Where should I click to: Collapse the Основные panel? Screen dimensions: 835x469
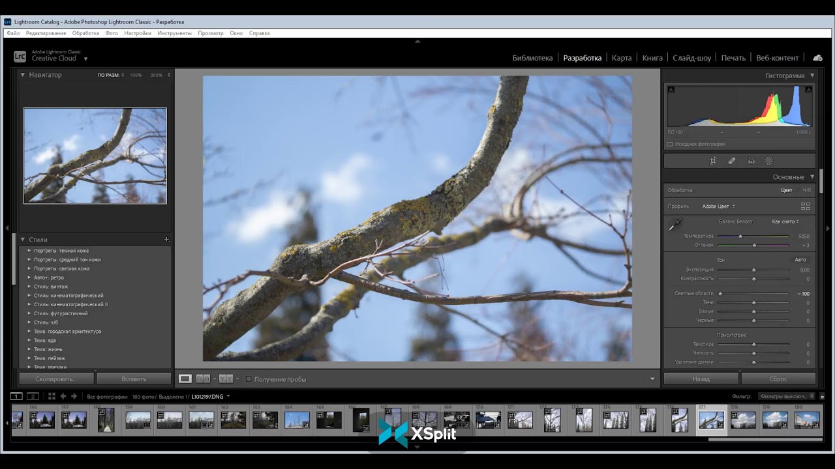point(812,177)
